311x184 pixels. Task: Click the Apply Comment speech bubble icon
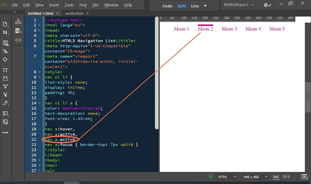click(5, 114)
